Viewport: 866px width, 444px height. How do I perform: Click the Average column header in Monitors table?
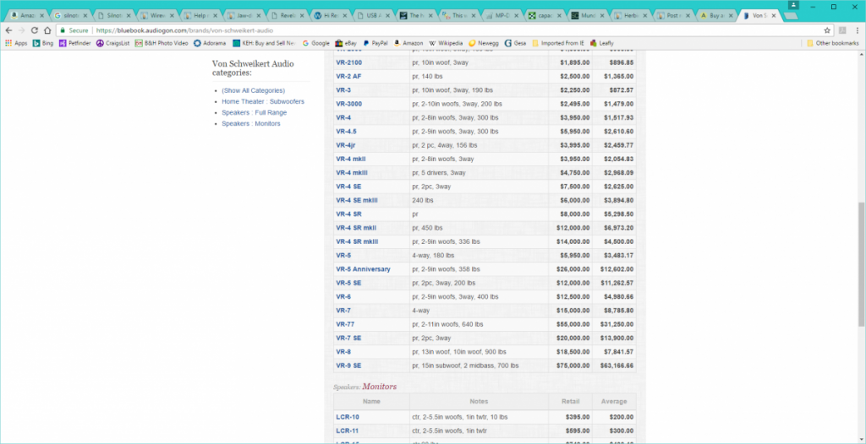click(x=614, y=402)
